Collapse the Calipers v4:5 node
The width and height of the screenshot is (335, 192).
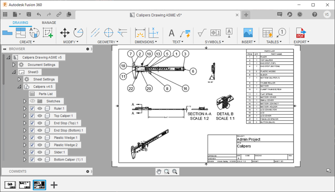(19, 87)
